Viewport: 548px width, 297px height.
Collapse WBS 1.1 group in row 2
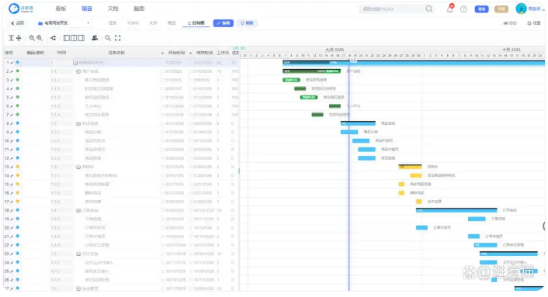click(x=78, y=71)
